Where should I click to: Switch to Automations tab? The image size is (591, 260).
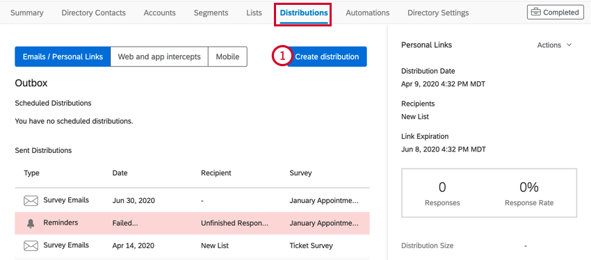[368, 13]
